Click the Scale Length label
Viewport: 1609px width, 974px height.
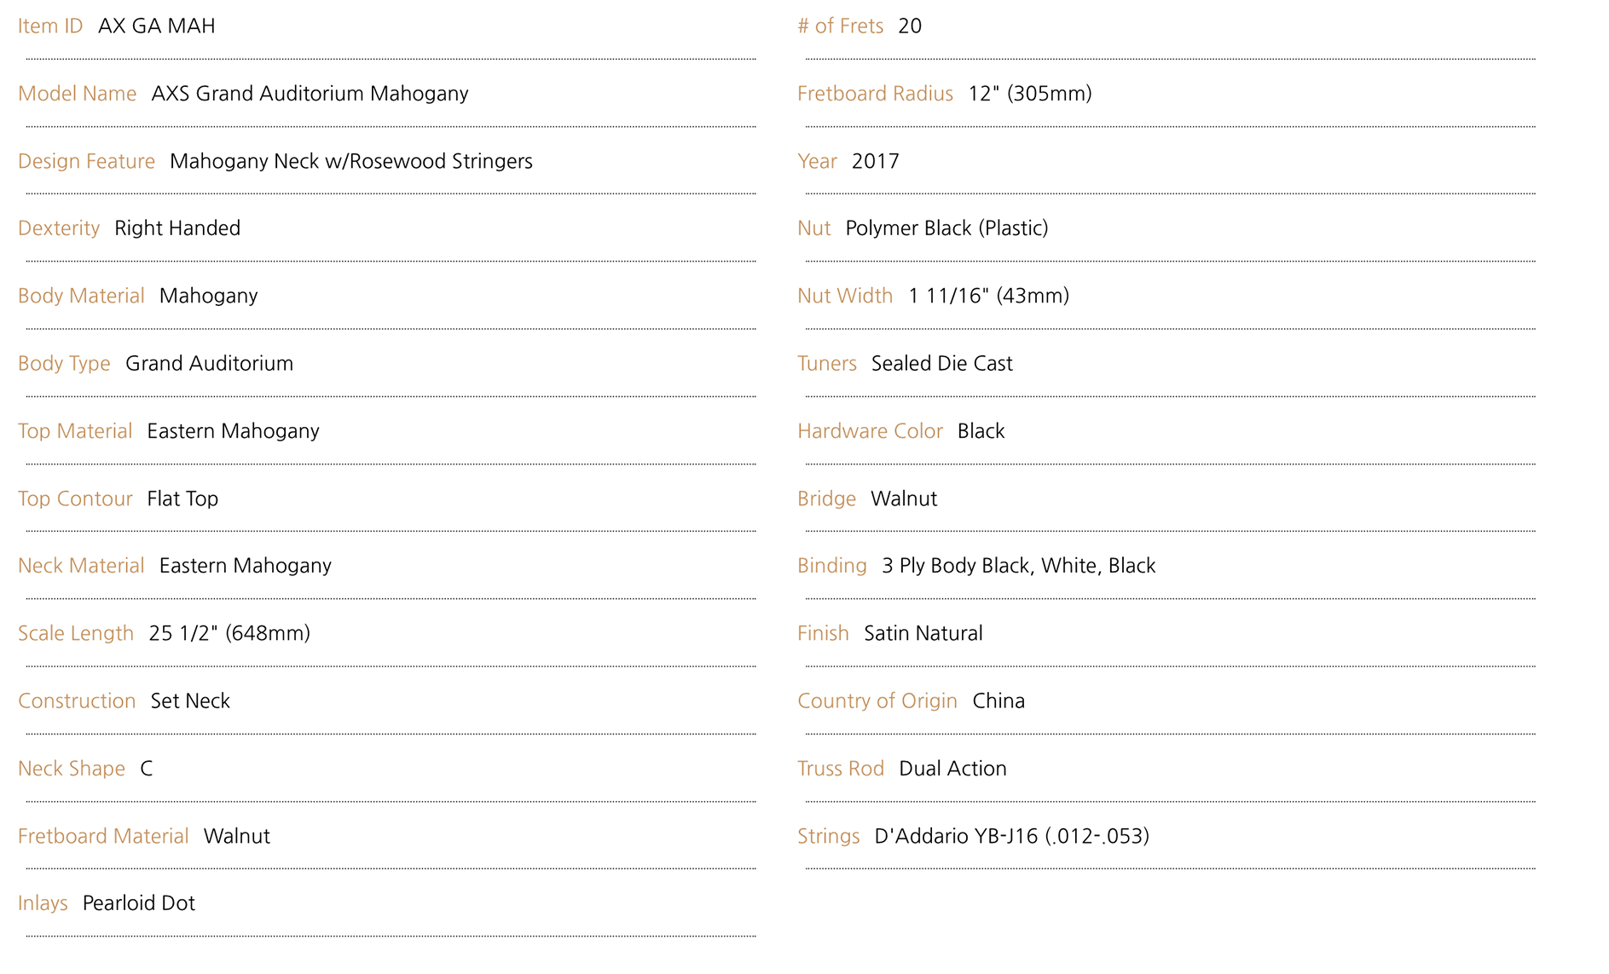tap(76, 633)
